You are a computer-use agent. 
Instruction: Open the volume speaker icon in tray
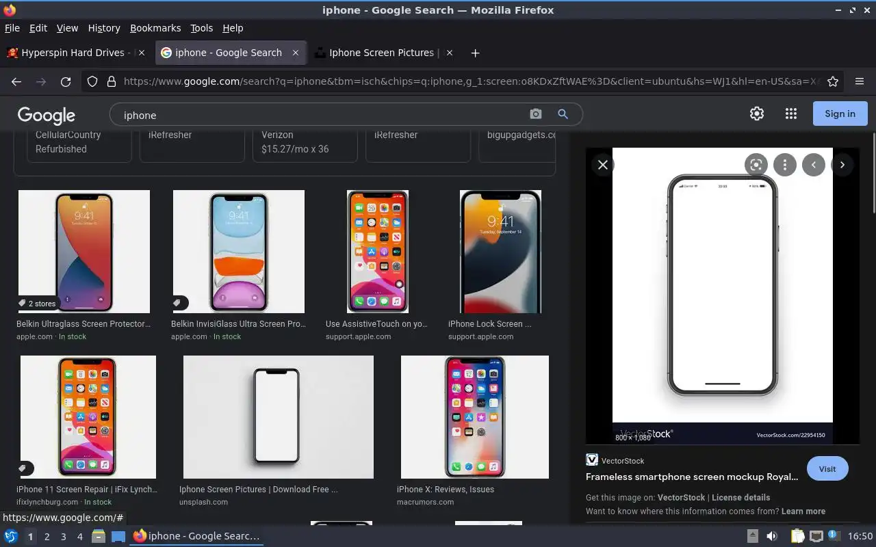point(772,536)
